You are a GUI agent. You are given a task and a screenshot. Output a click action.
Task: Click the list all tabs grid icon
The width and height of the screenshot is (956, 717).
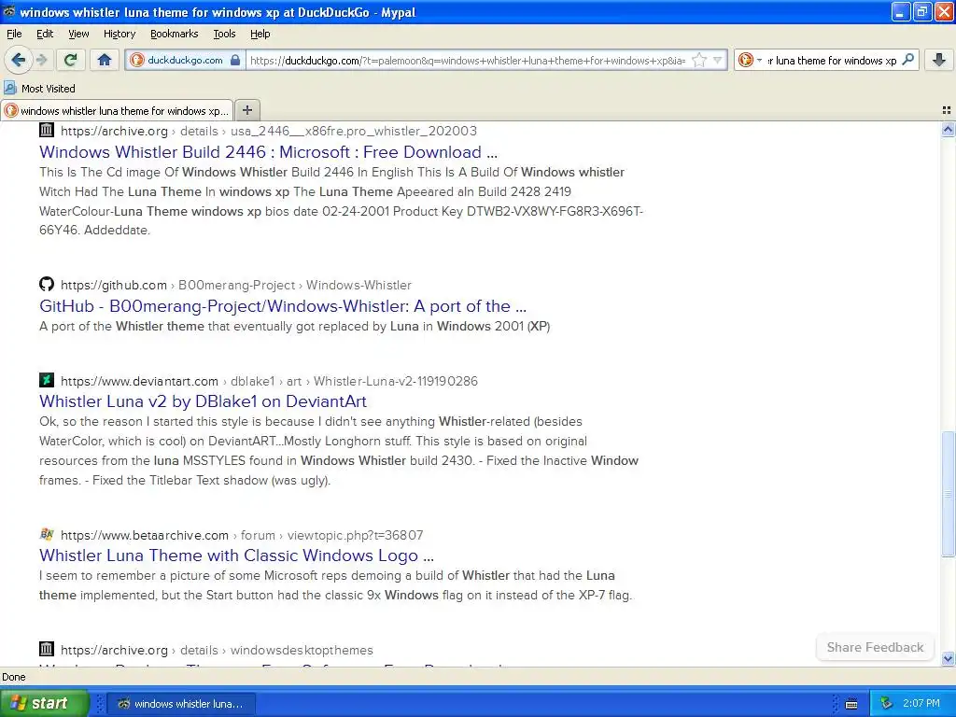(947, 110)
